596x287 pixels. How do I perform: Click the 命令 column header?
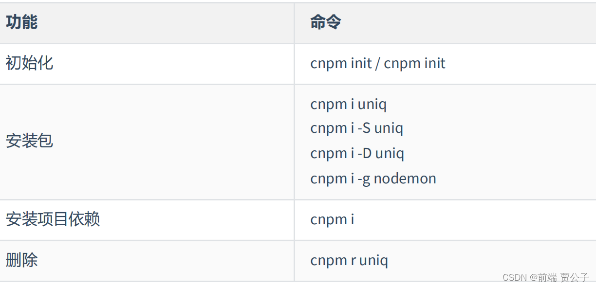[x=326, y=22]
